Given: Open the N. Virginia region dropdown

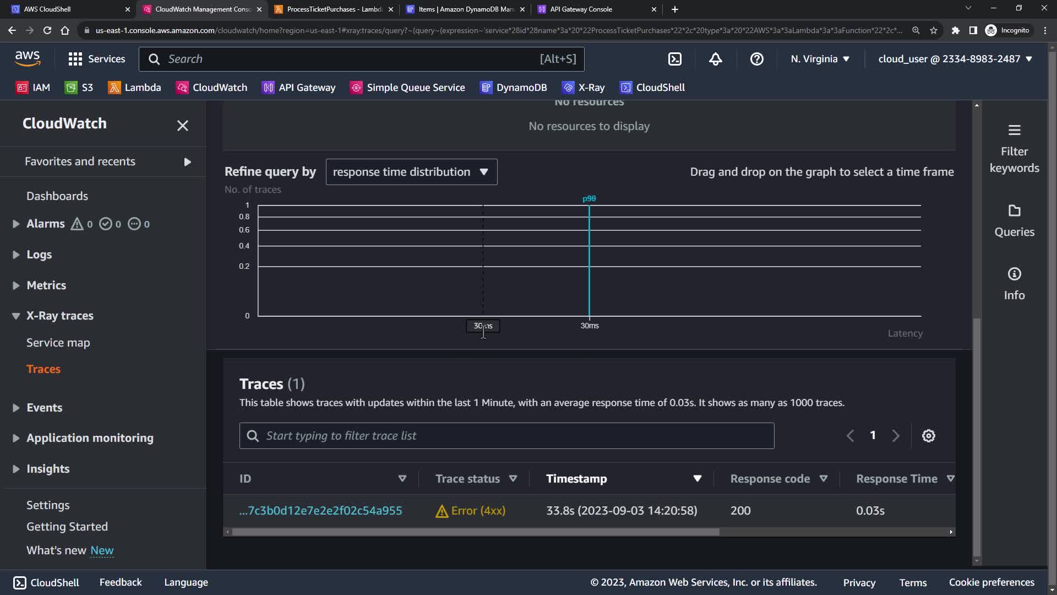Looking at the screenshot, I should point(820,59).
